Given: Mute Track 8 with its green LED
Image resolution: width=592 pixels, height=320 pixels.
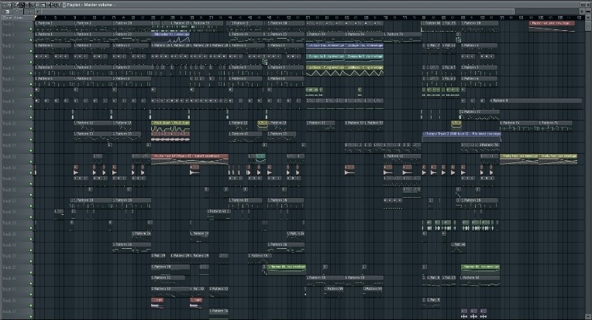Looking at the screenshot, I should point(31,107).
